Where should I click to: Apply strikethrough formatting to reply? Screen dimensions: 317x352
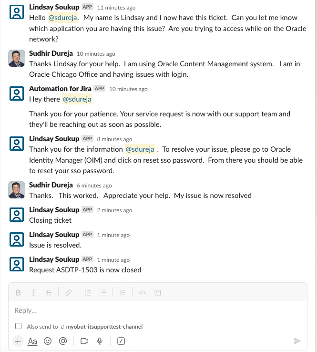click(49, 293)
